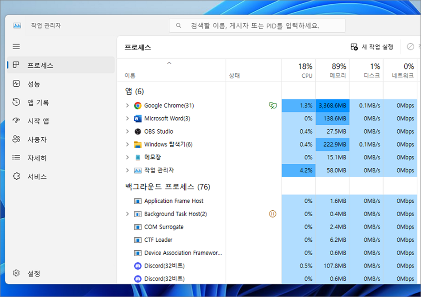Viewport: 421px width, 297px height.
Task: Click the Task Manager app icon in title bar
Action: (17, 26)
